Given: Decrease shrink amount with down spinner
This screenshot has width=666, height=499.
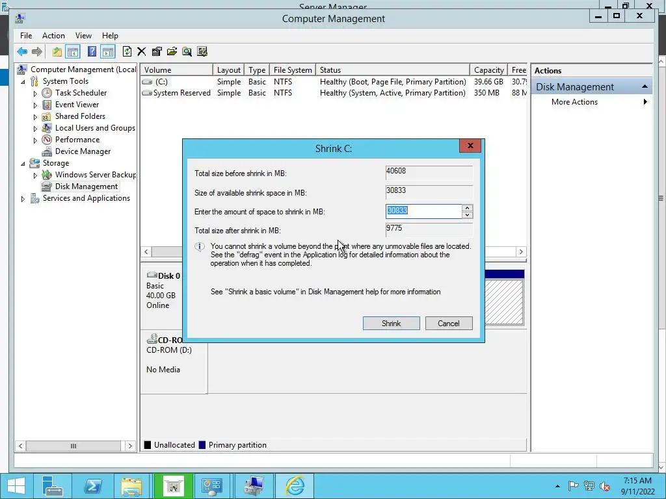Looking at the screenshot, I should [x=467, y=215].
